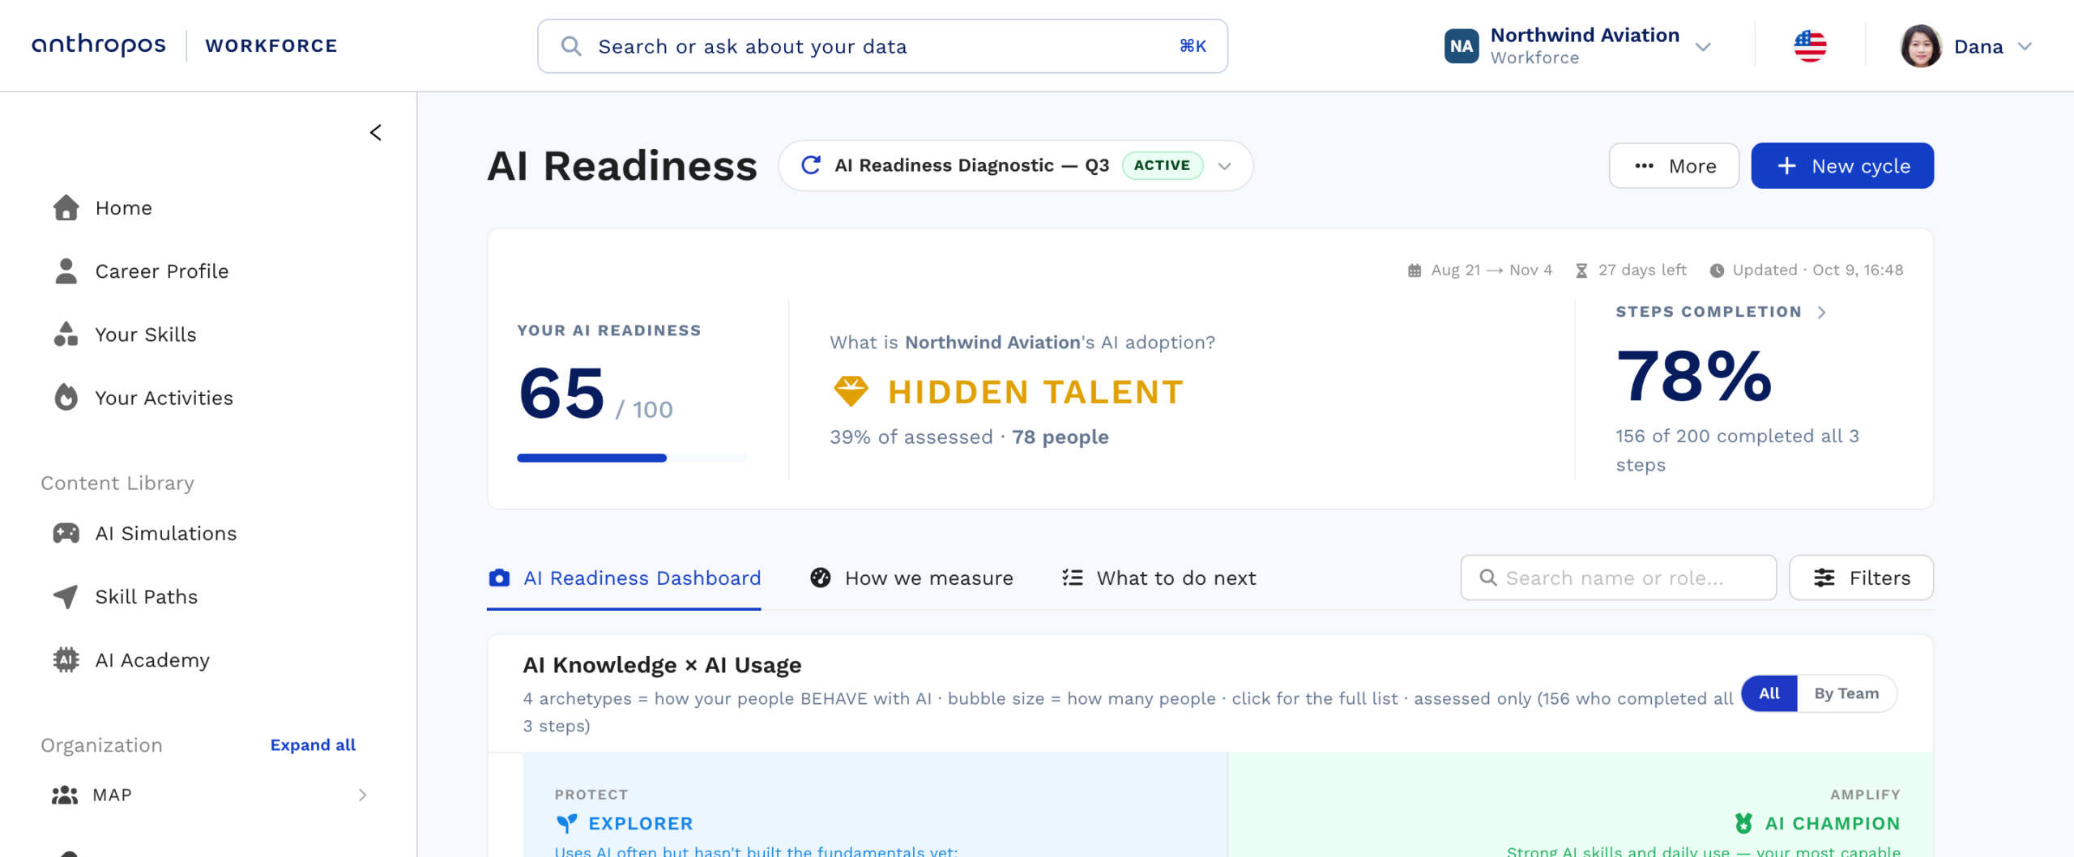Image resolution: width=2074 pixels, height=857 pixels.
Task: Click the three-dots icon in More button
Action: [1644, 166]
